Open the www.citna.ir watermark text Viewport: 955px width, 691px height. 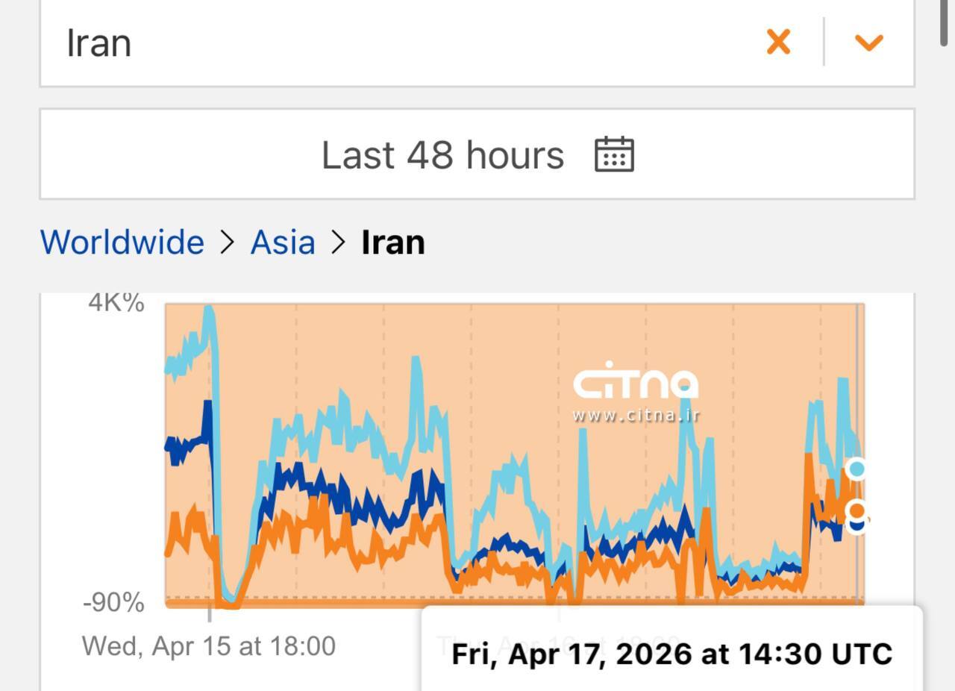tap(636, 415)
